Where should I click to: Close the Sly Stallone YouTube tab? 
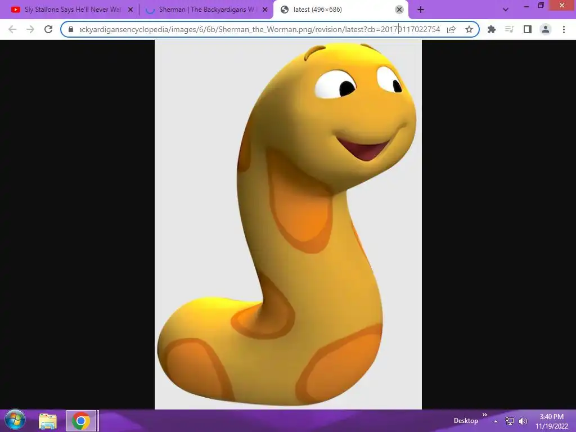pos(130,10)
